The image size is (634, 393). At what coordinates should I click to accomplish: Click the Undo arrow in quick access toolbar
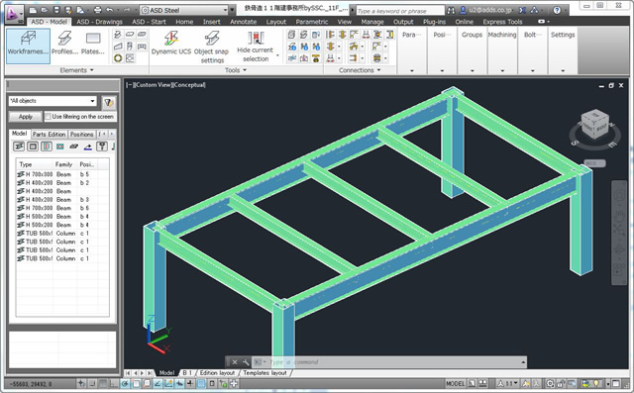pos(110,10)
